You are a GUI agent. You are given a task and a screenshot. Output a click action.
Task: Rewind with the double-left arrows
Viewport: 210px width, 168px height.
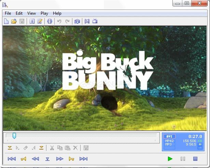pyautogui.click(x=36, y=159)
